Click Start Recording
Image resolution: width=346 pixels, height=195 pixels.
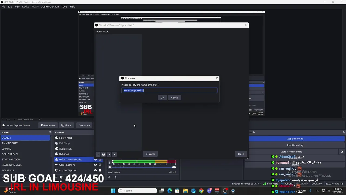click(295, 145)
